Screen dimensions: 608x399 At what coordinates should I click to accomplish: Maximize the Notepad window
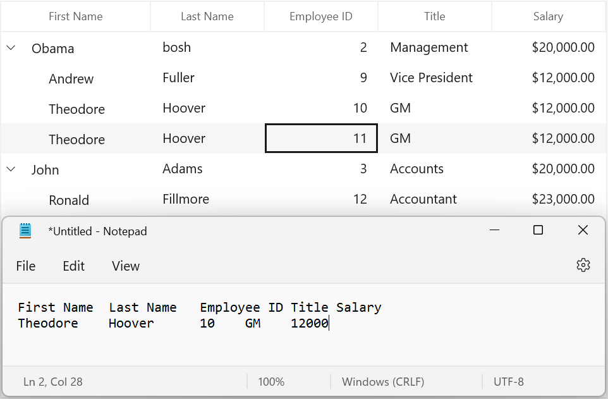538,230
